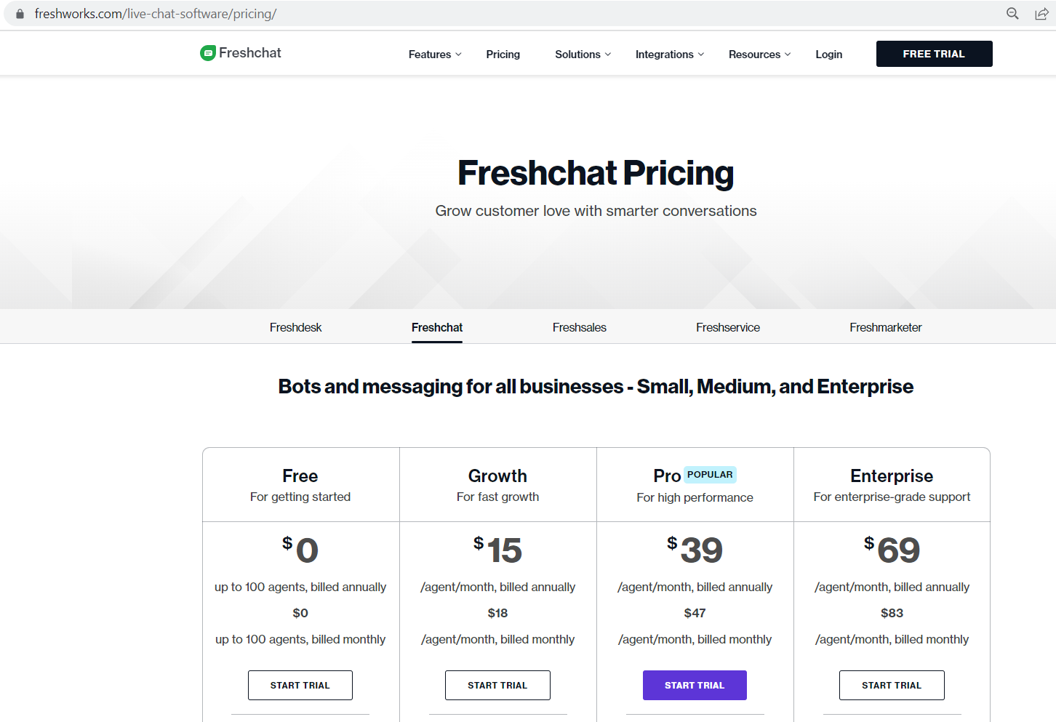This screenshot has height=722, width=1056.
Task: Start trial for the Growth plan
Action: click(x=497, y=685)
